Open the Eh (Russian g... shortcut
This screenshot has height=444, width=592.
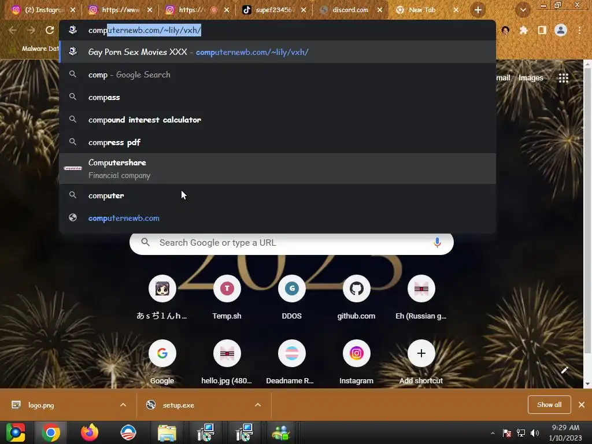(421, 298)
